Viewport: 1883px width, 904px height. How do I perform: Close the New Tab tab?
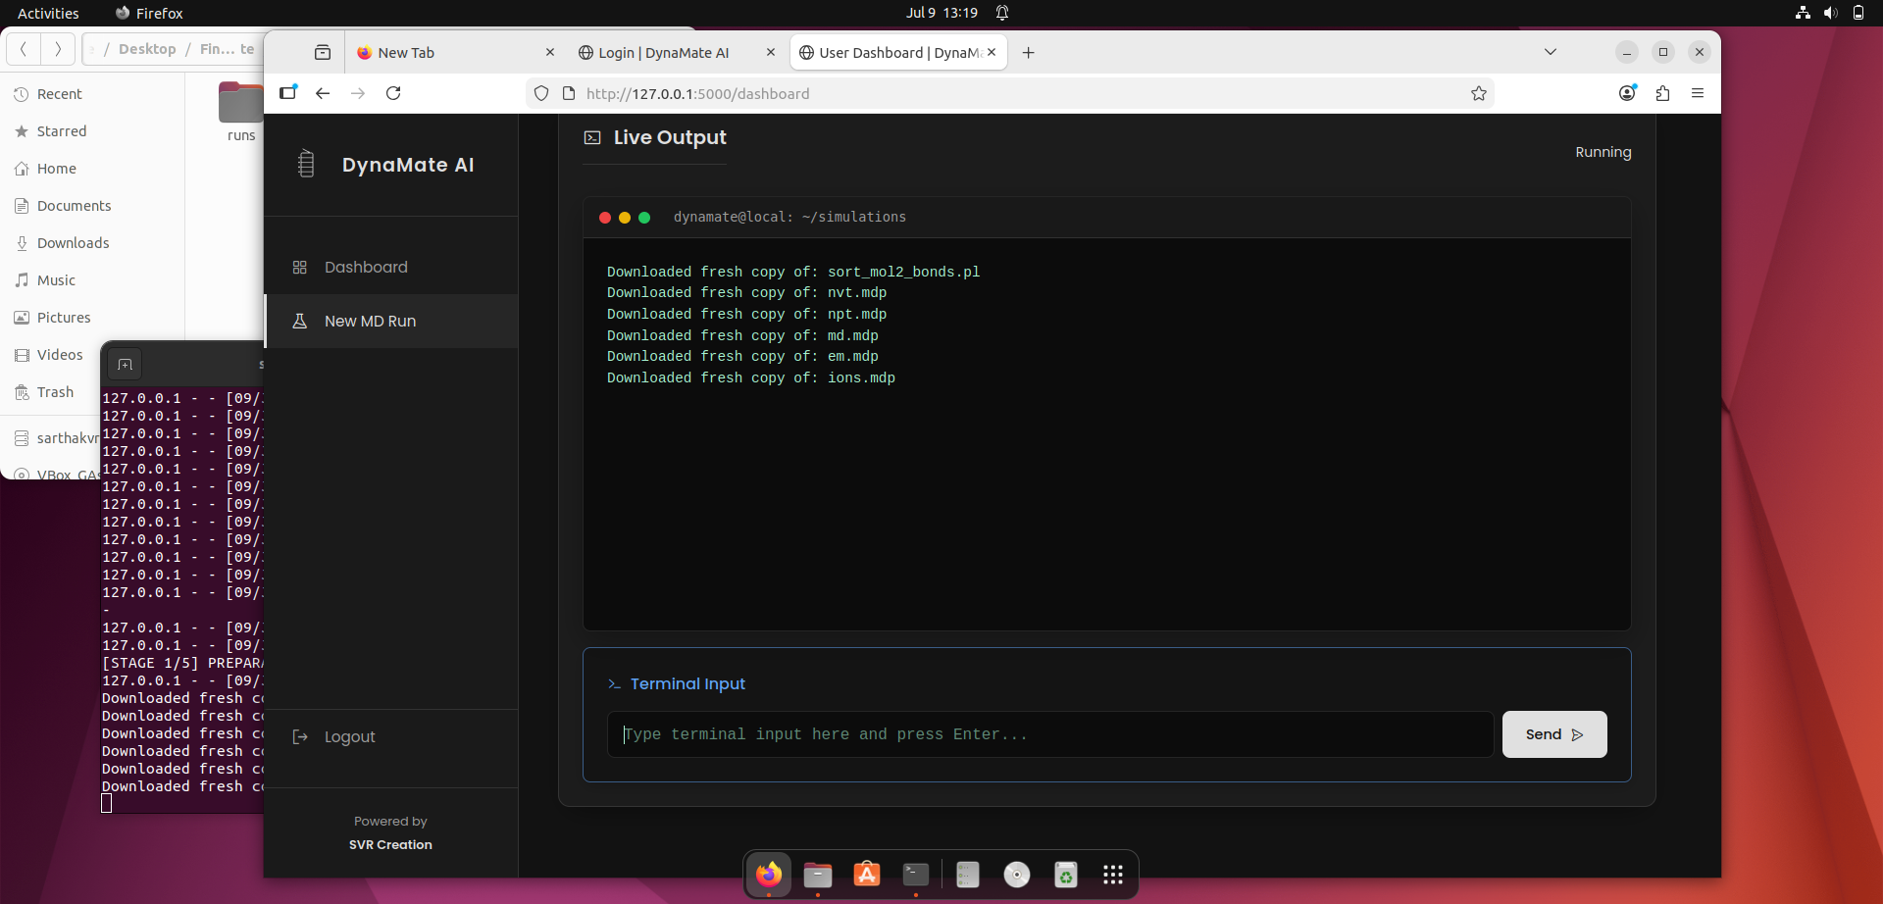pos(549,53)
